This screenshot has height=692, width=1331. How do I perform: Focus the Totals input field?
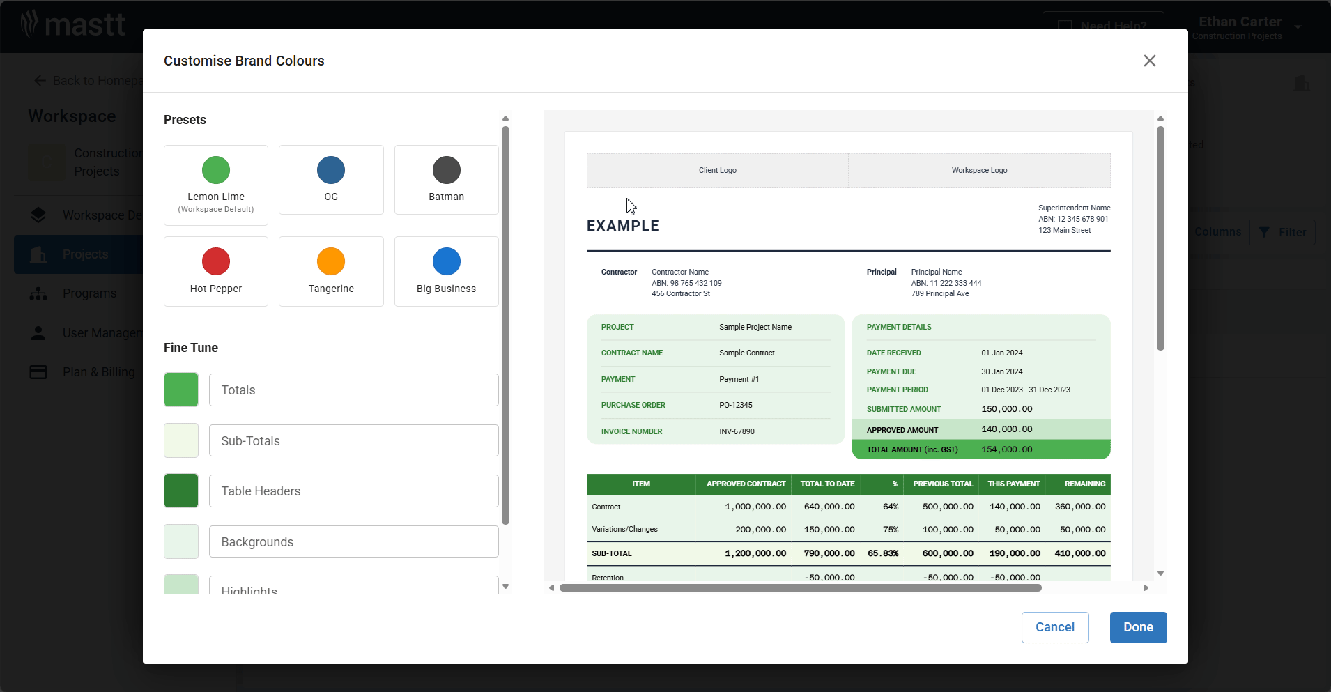coord(353,390)
